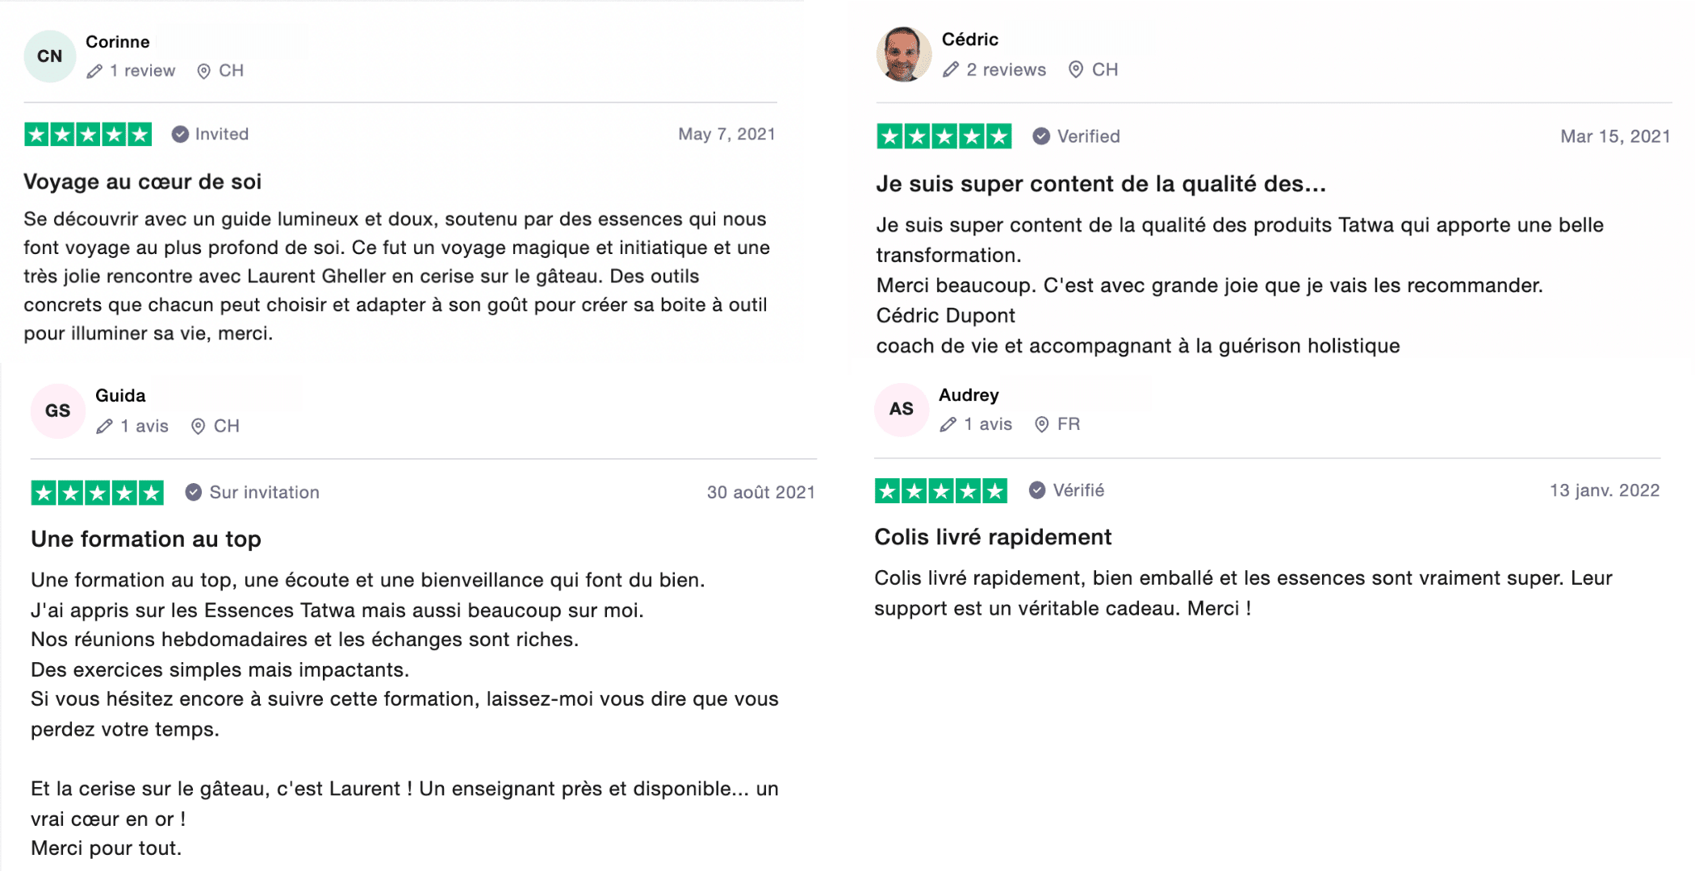Click Corinne's green five-star rating
The image size is (1695, 871).
tap(88, 135)
